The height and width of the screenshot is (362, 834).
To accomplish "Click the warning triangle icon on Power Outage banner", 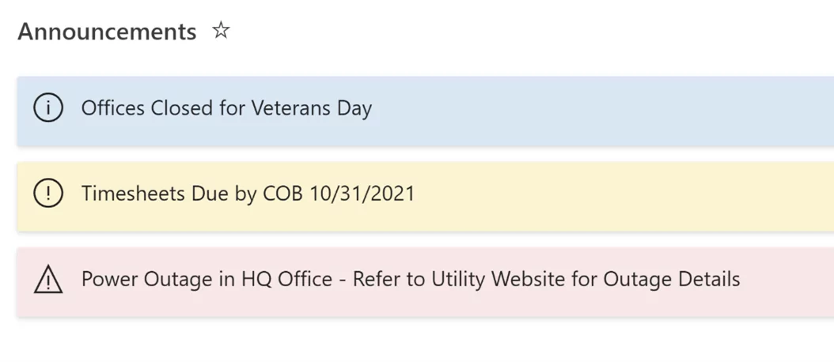I will [47, 280].
